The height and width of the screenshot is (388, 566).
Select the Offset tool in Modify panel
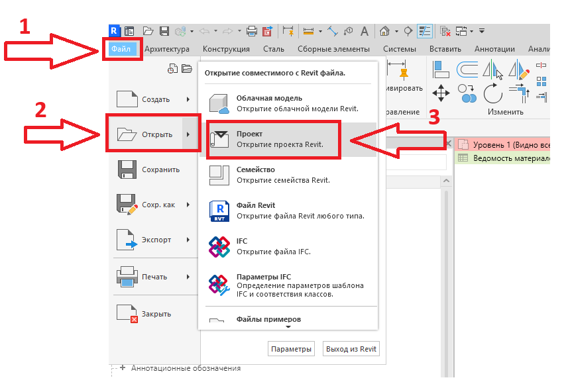[467, 70]
